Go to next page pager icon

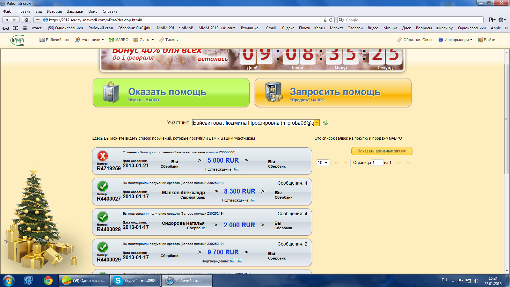click(399, 163)
